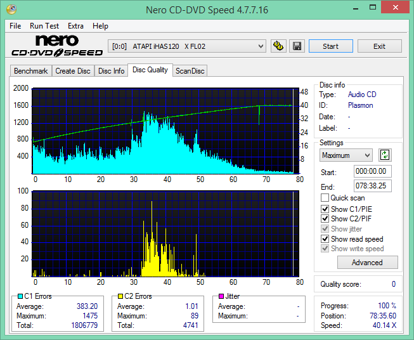Save results via floppy disk icon

297,46
